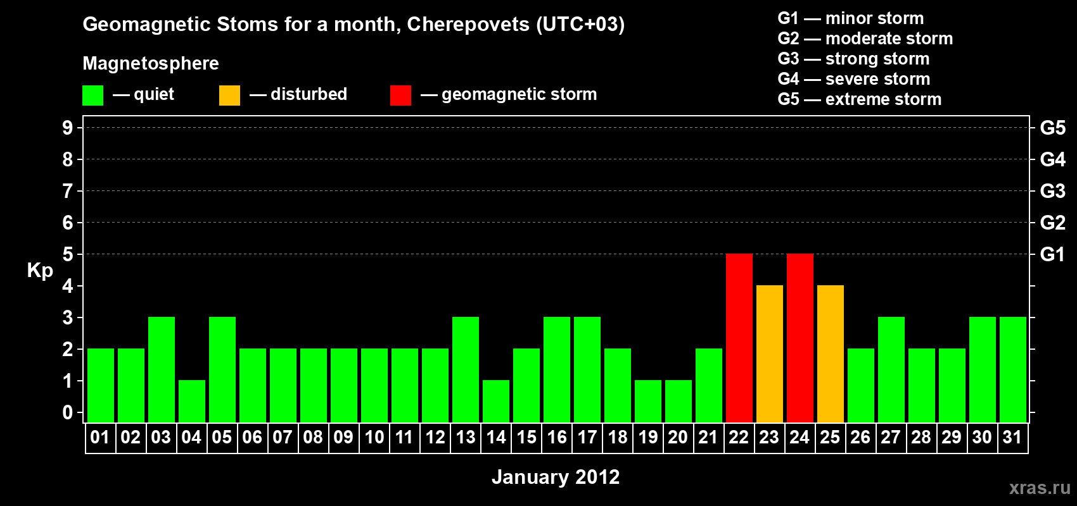Click the green bar for day 03
The height and width of the screenshot is (506, 1077).
(x=162, y=369)
